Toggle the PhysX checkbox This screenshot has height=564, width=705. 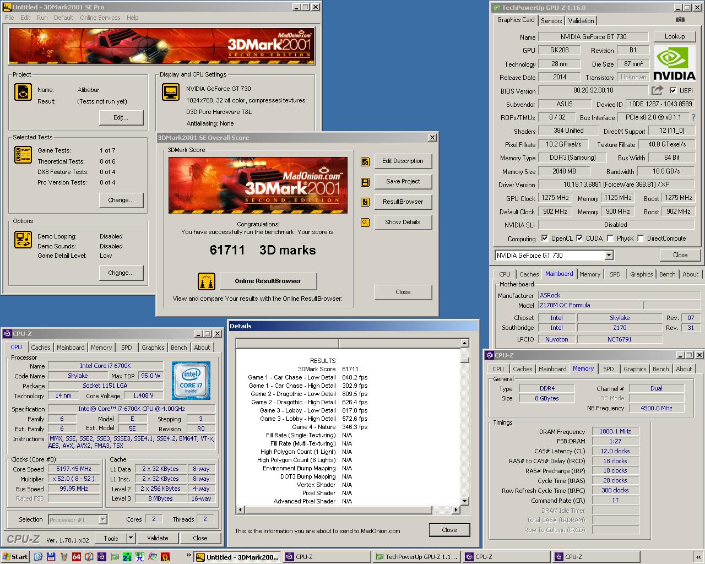pyautogui.click(x=610, y=238)
